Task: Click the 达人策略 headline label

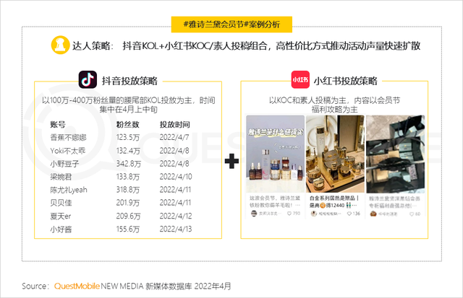Action: (x=93, y=46)
